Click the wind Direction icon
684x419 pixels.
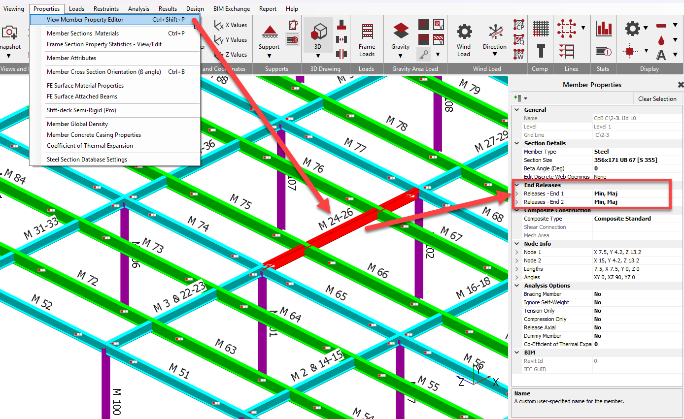495,32
